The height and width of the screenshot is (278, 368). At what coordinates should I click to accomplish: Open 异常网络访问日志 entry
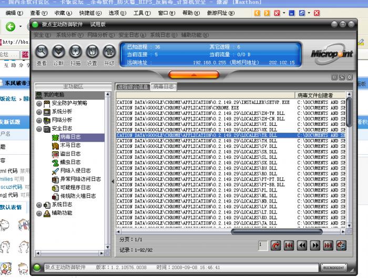80,179
